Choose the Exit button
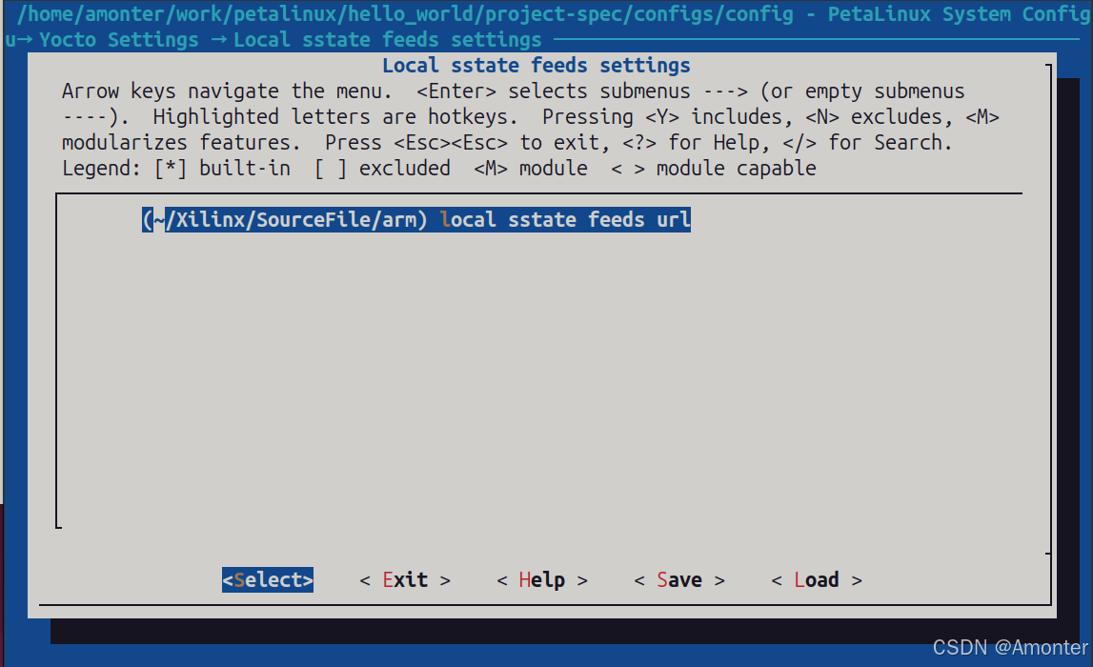This screenshot has width=1093, height=667. (x=405, y=580)
